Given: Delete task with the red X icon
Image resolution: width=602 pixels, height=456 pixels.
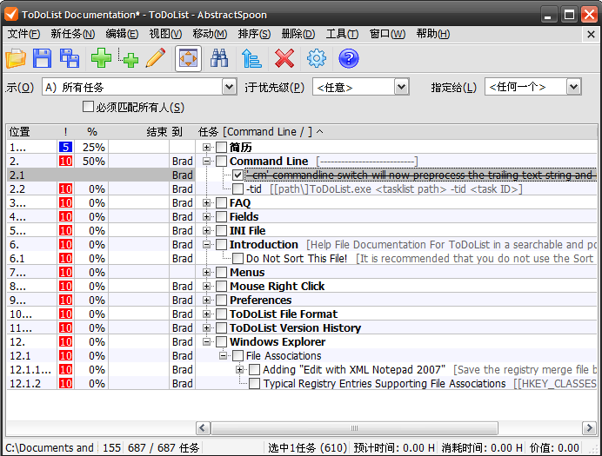Looking at the screenshot, I should (284, 59).
